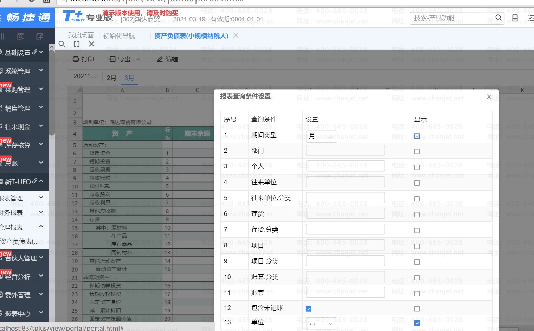
Task: Open the 导出 dropdown arrow
Action: tap(139, 59)
